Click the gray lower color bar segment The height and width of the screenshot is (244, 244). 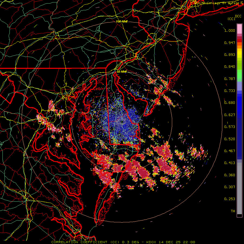tap(239, 188)
